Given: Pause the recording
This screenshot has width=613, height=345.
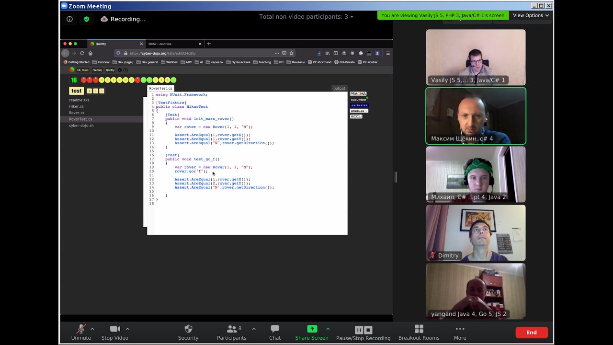Looking at the screenshot, I should click(x=359, y=330).
